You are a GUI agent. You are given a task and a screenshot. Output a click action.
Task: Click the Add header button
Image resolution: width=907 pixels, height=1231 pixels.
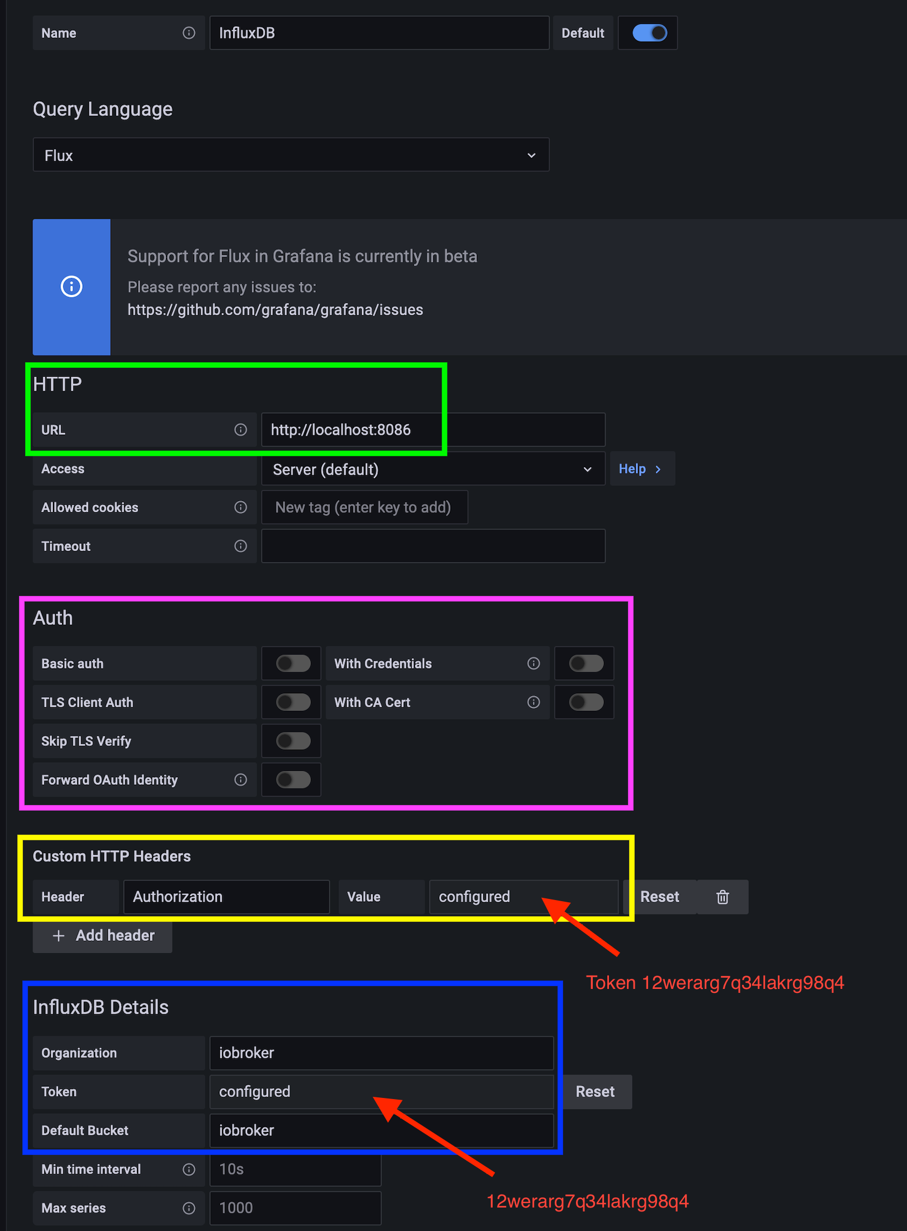coord(103,935)
